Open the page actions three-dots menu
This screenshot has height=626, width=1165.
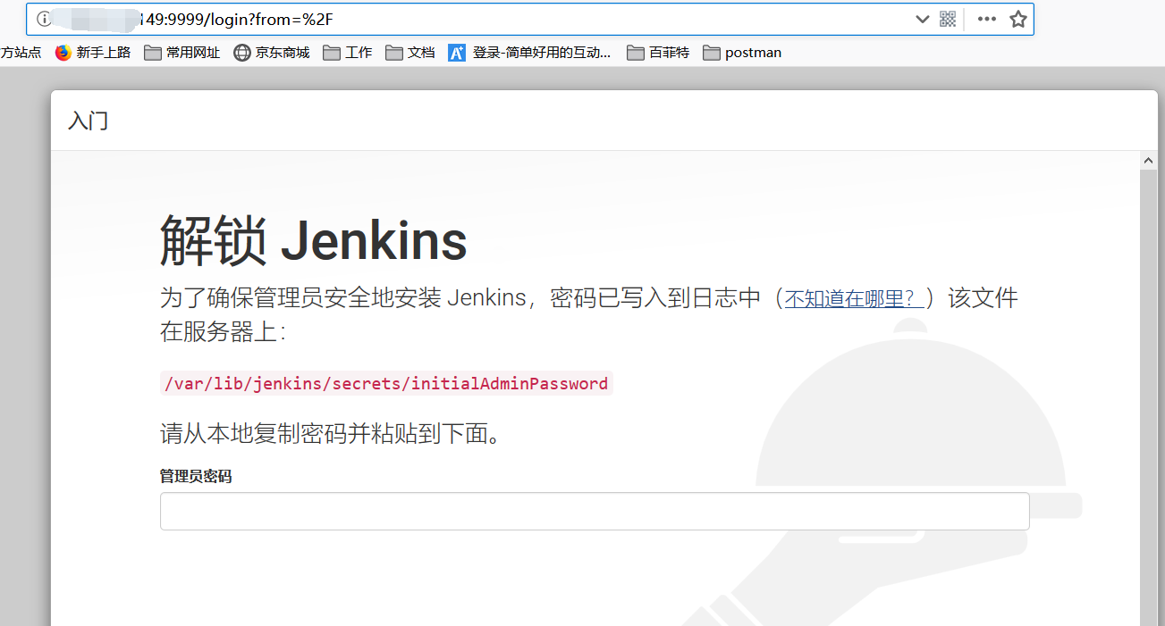click(986, 19)
